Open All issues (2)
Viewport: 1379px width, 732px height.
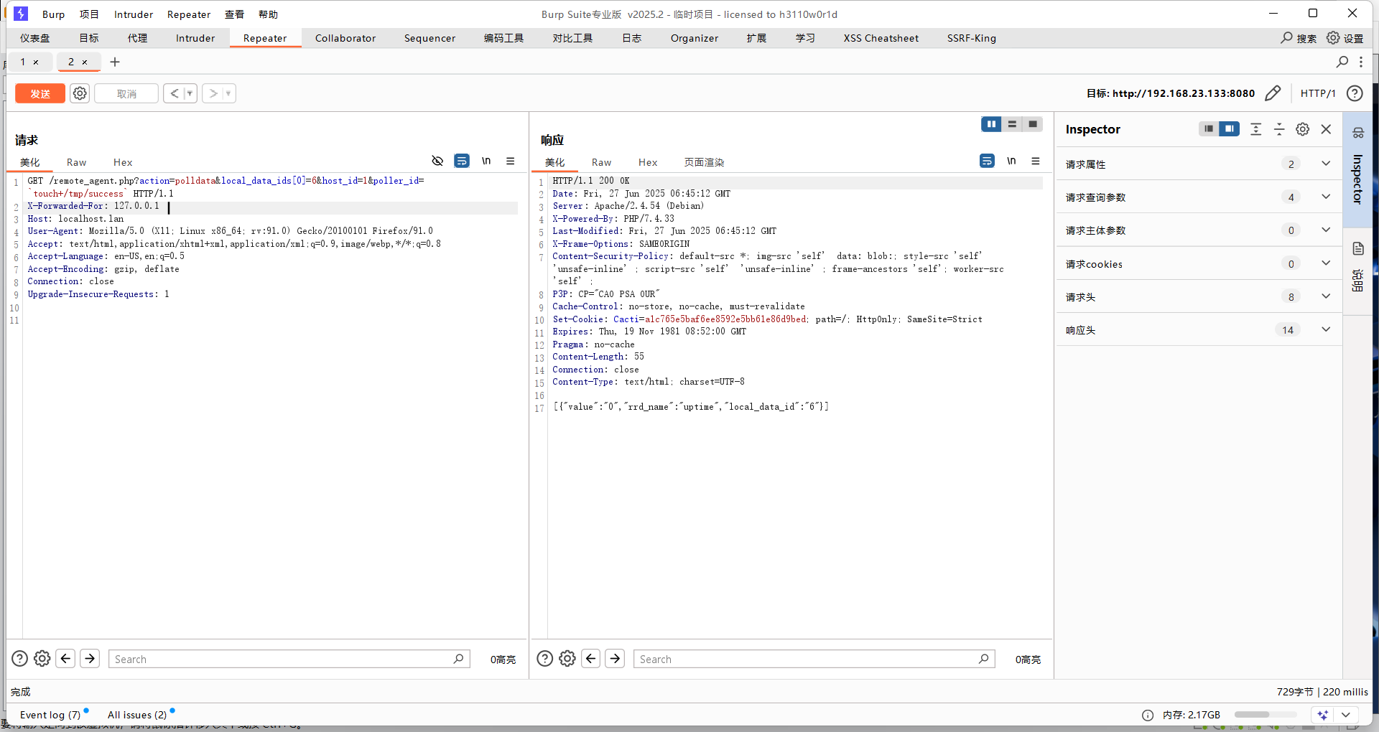pyautogui.click(x=137, y=715)
